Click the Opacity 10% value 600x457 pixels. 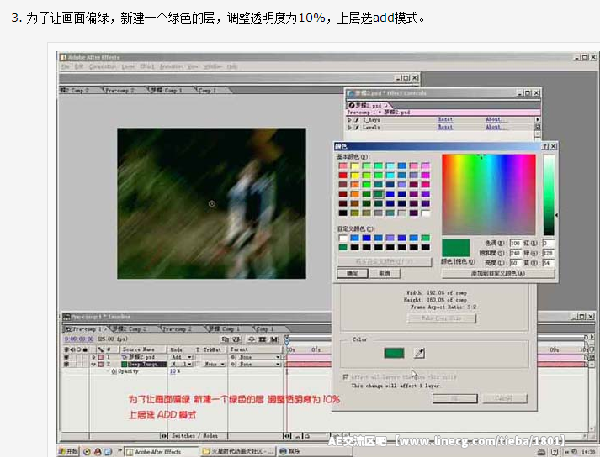click(175, 371)
